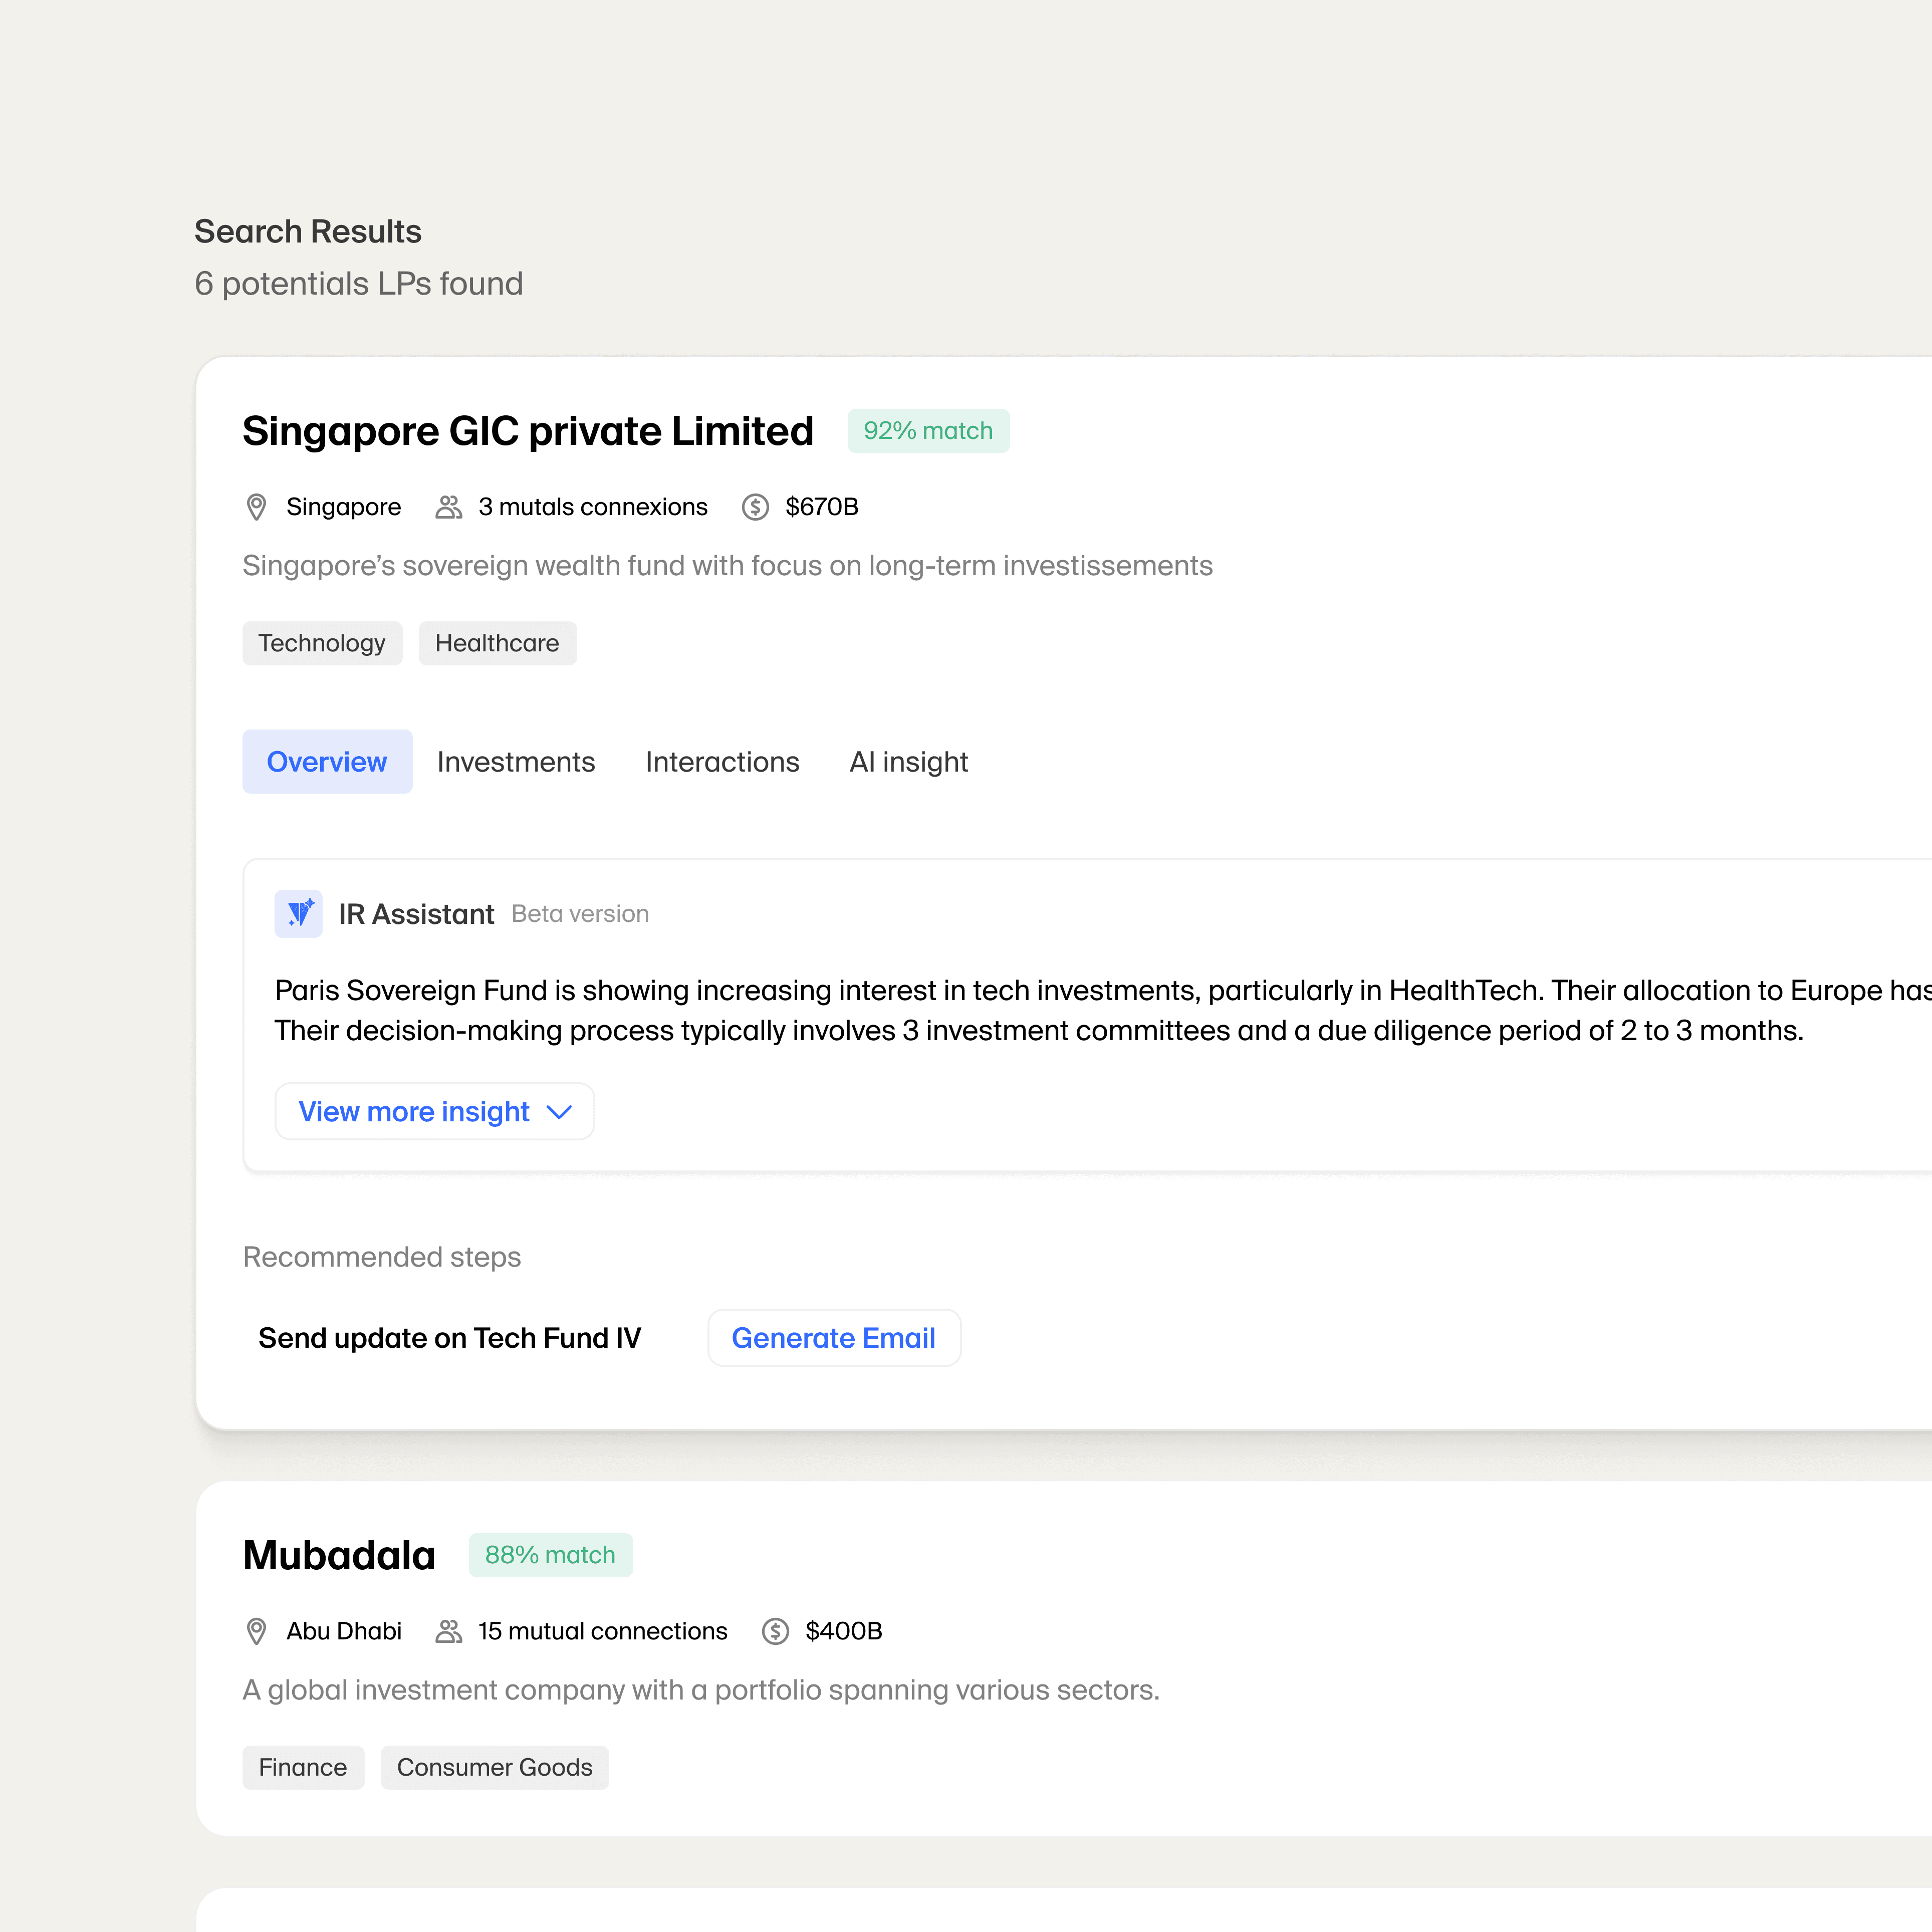Click the Singapore's sovereign wealth fund description

pyautogui.click(x=728, y=566)
